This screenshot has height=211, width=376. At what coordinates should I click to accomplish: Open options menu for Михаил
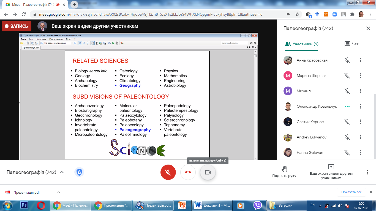pos(361,91)
